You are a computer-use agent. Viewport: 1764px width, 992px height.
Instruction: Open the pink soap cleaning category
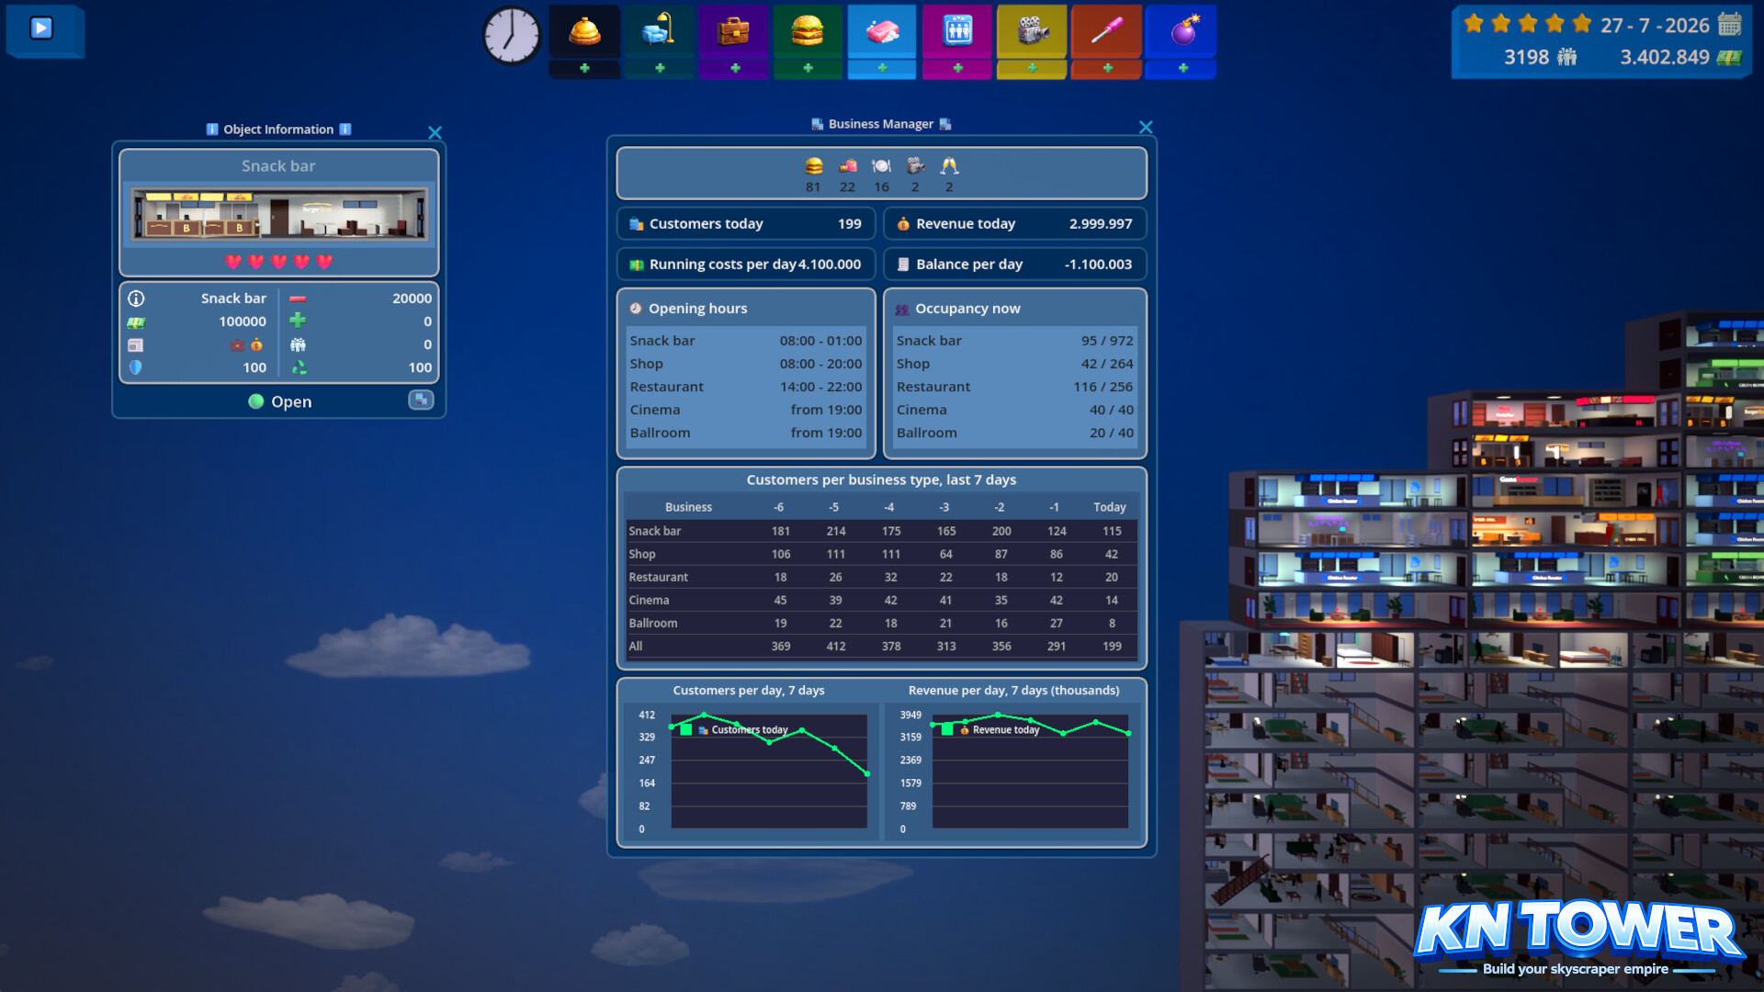coord(882,32)
